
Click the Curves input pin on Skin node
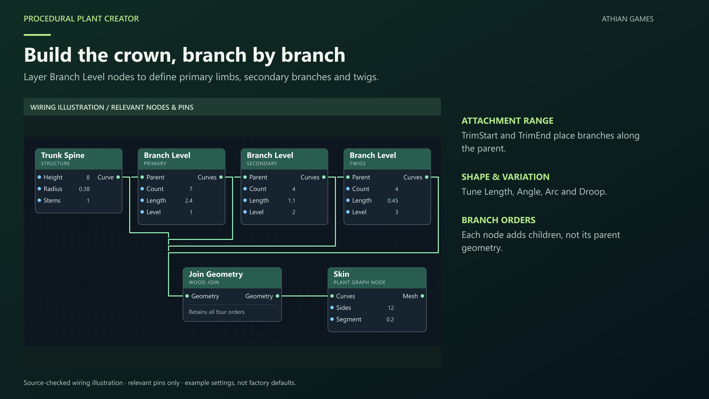(x=332, y=296)
